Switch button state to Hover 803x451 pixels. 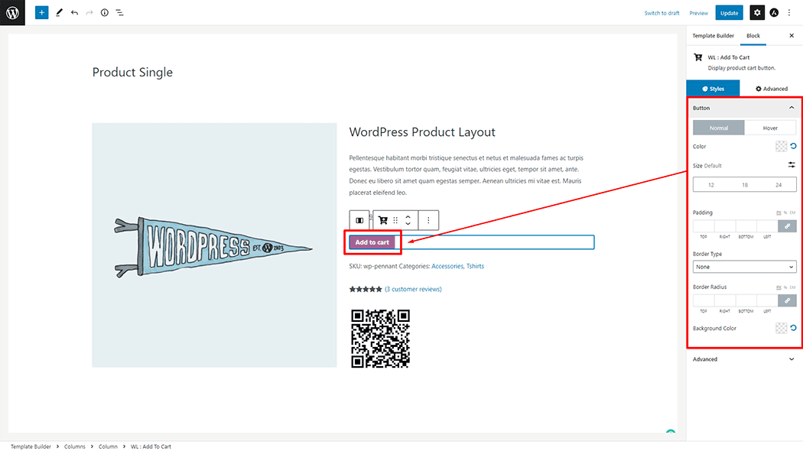pyautogui.click(x=770, y=128)
